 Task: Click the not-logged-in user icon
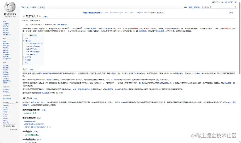point(213,2)
